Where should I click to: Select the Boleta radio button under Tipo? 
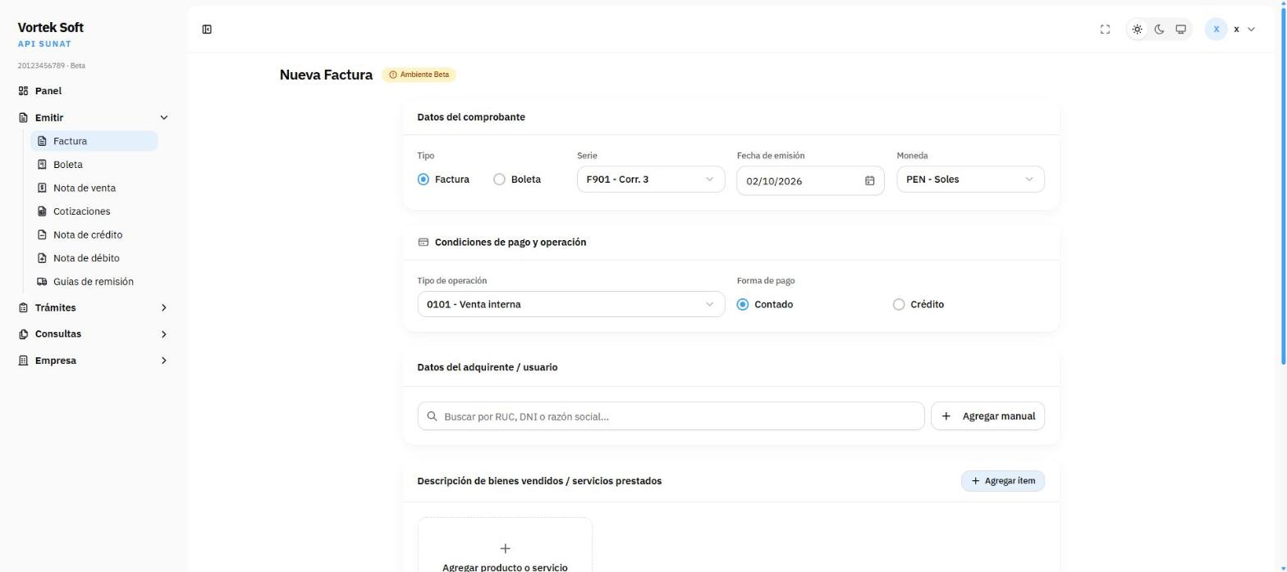coord(499,179)
